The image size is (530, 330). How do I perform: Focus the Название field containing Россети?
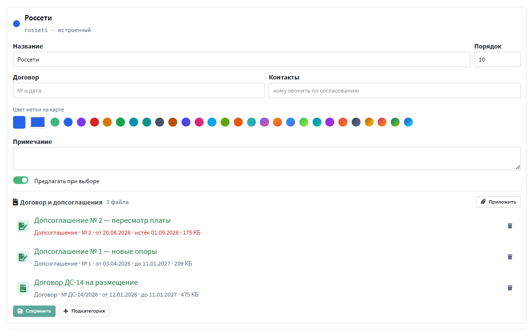pyautogui.click(x=241, y=60)
